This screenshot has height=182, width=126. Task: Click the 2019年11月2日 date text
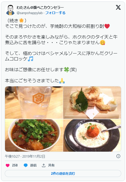point(34,156)
